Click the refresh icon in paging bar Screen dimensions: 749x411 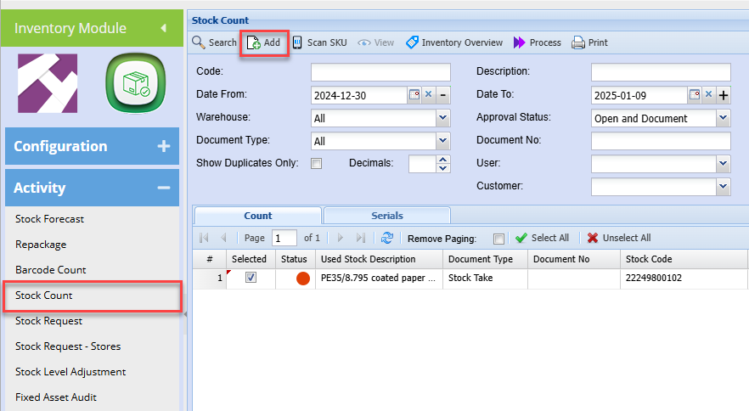tap(387, 239)
